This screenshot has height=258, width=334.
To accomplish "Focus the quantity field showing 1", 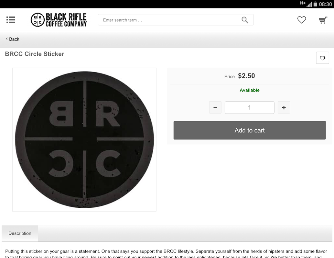I will coord(249,107).
